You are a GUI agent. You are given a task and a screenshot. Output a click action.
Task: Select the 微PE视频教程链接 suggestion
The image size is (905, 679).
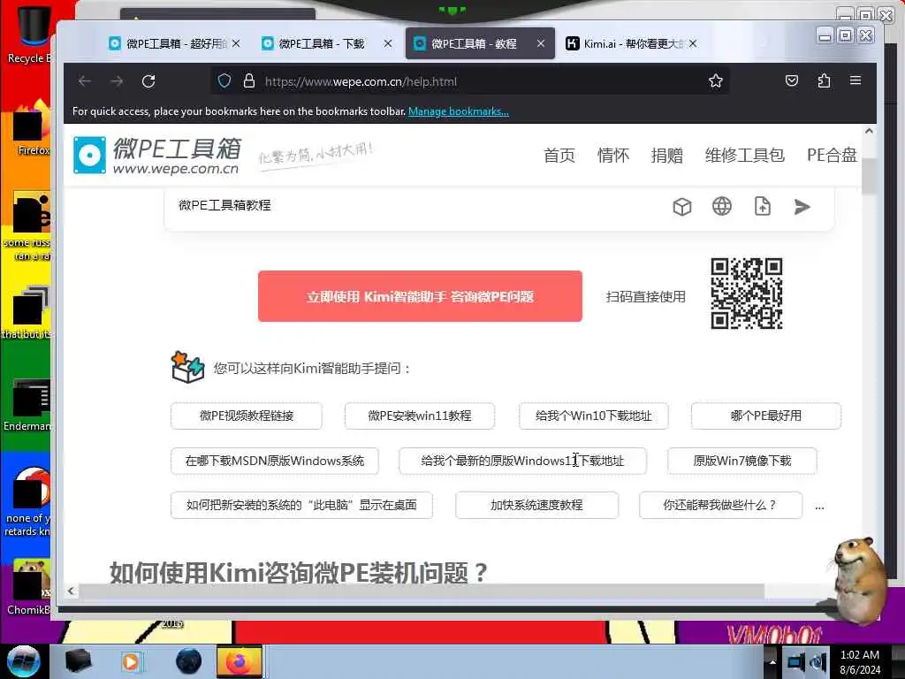click(247, 416)
